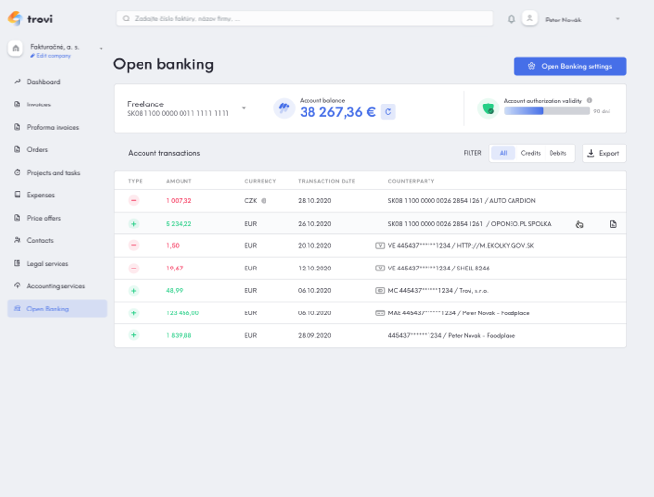Click the Expenses sidebar icon
The height and width of the screenshot is (497, 654).
point(18,194)
